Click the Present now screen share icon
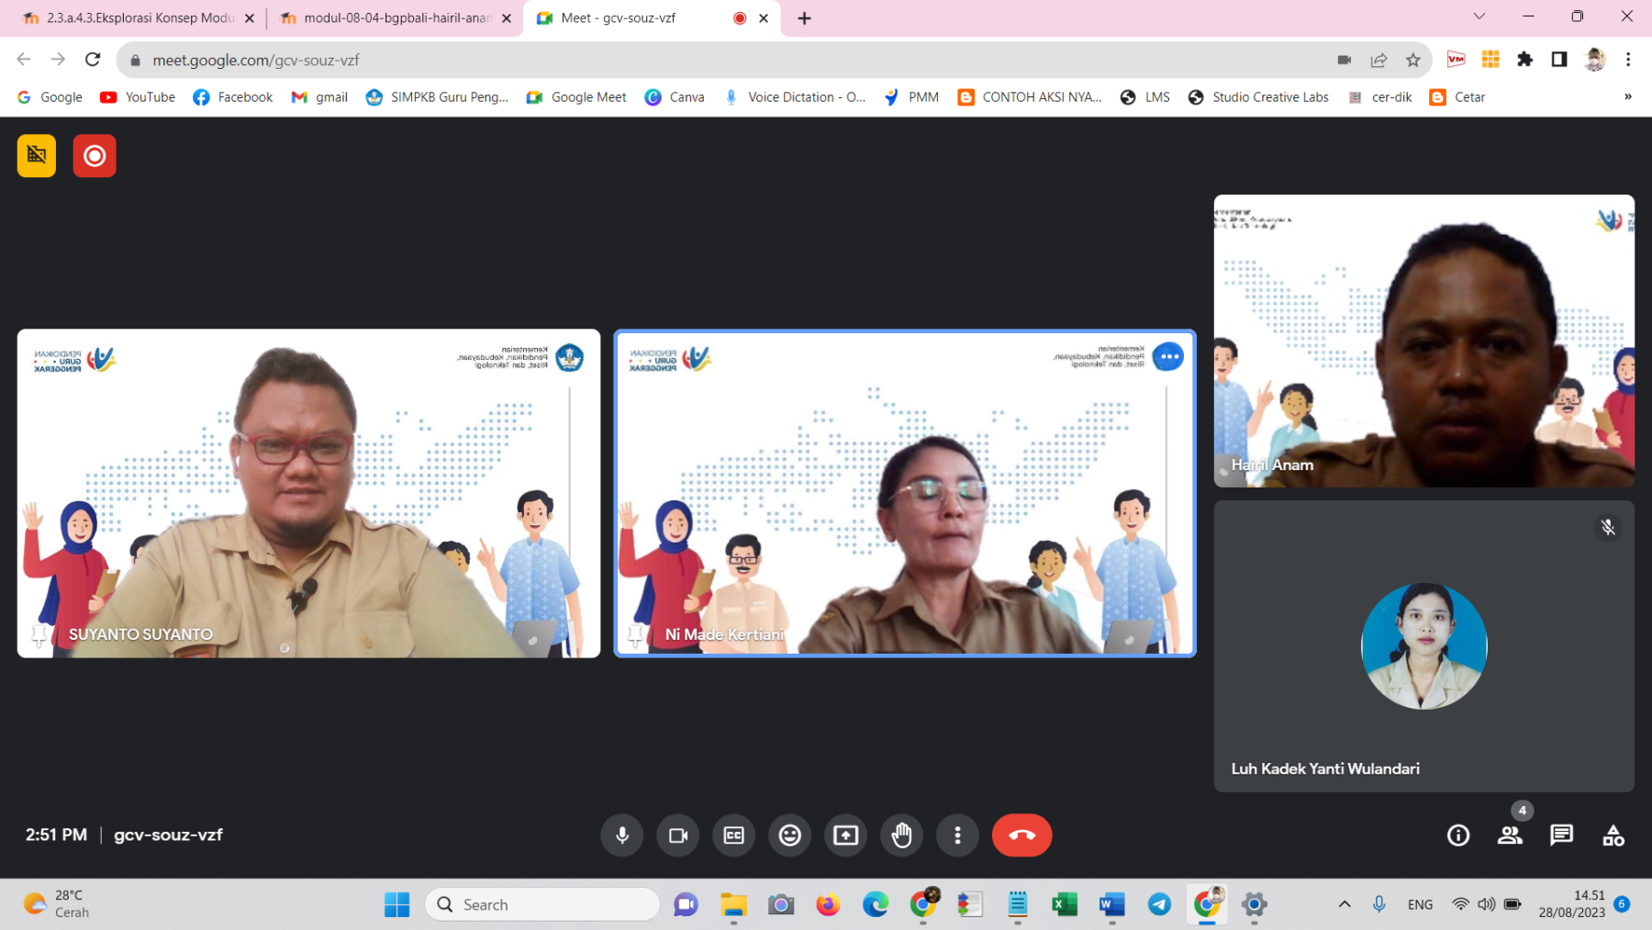The image size is (1652, 930). point(845,835)
